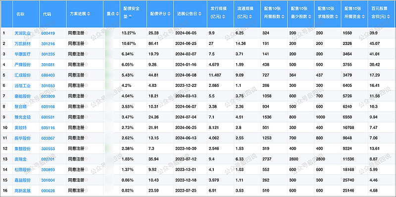Select the 14.36 circulation size cell

point(247,43)
